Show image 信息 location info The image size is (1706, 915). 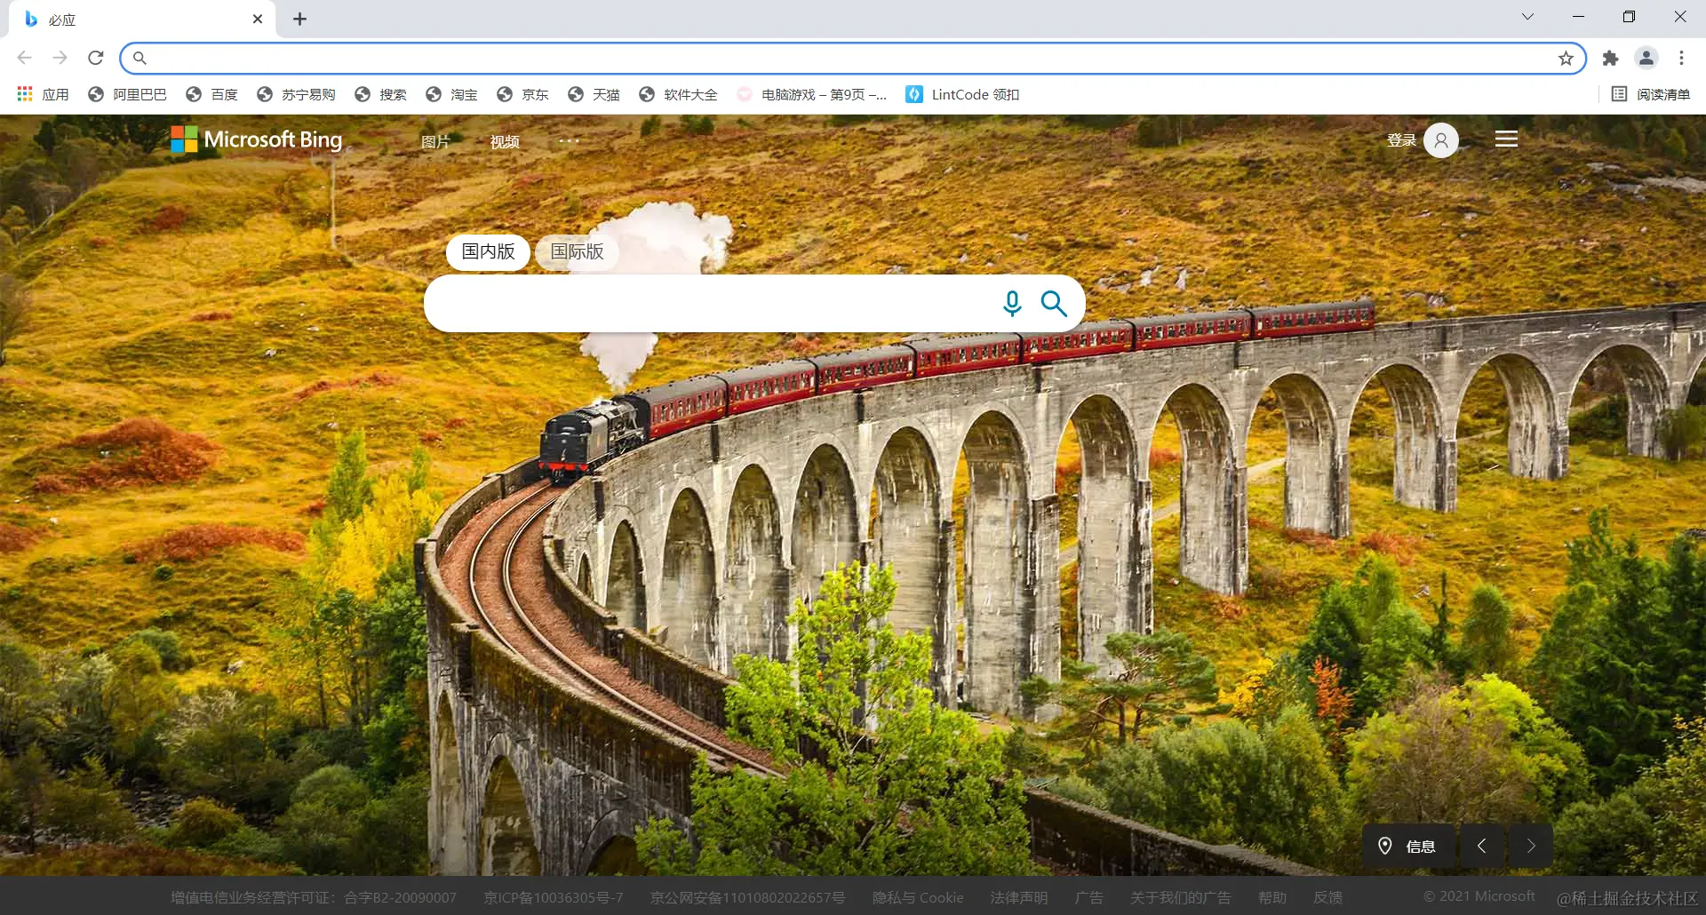click(1408, 846)
